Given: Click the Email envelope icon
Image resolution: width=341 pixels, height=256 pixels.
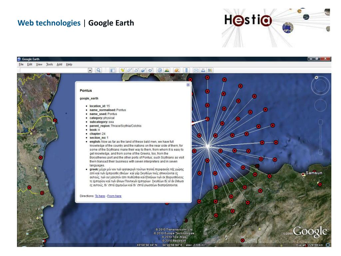Looking at the screenshot, I should pyautogui.click(x=196, y=70).
